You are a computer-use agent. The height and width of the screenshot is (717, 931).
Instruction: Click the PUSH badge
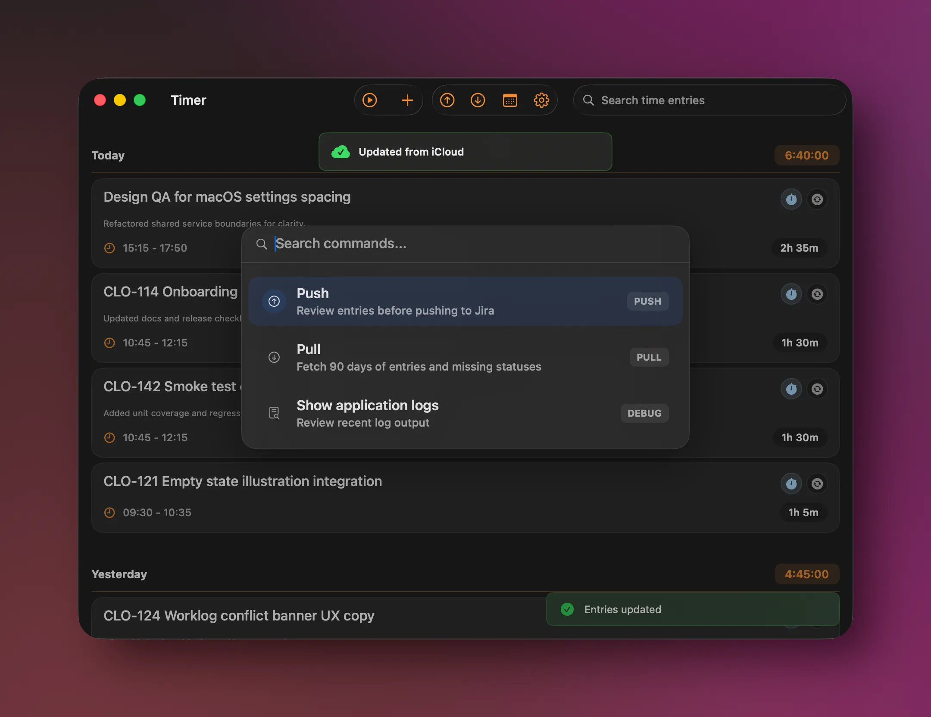[x=647, y=301]
